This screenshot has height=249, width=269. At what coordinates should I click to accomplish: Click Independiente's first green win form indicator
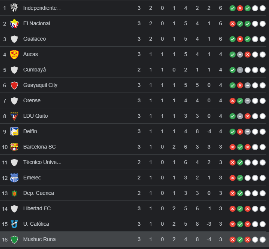click(x=233, y=8)
